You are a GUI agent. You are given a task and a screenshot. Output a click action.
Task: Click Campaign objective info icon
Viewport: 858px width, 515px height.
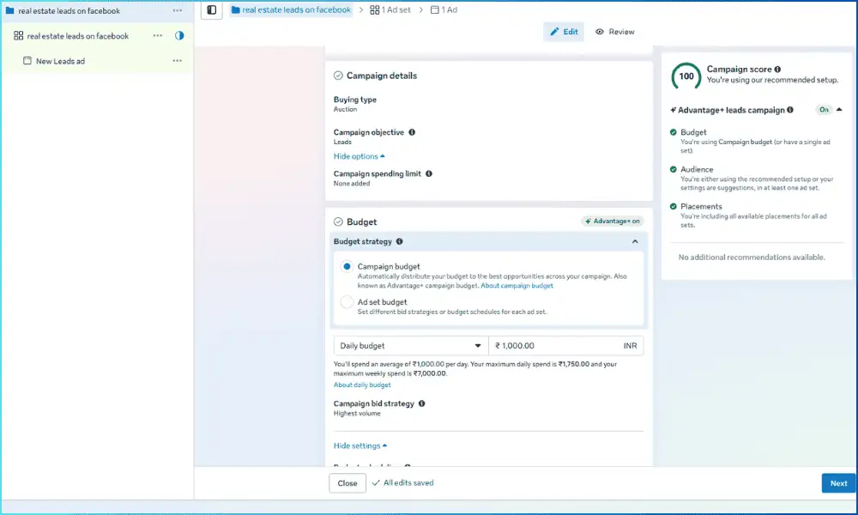412,132
